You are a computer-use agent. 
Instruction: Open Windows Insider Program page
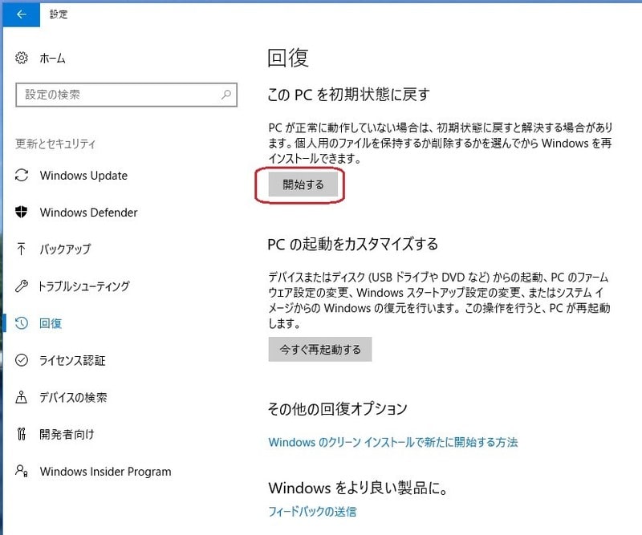pos(105,471)
